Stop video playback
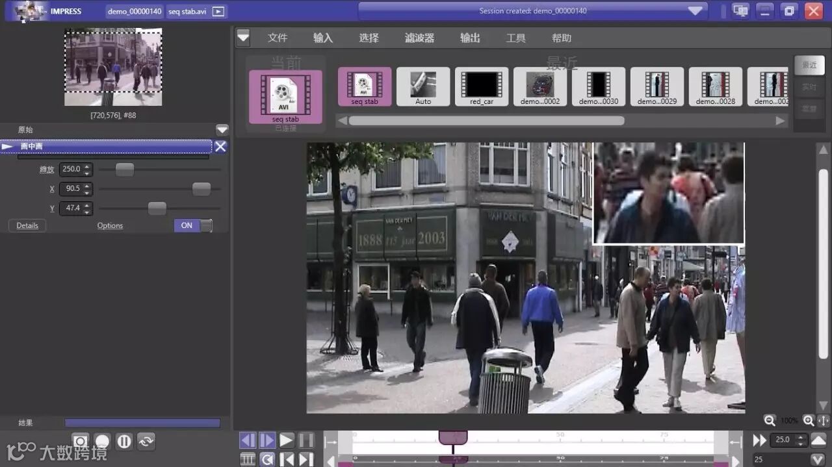This screenshot has height=467, width=832. pyautogui.click(x=306, y=440)
